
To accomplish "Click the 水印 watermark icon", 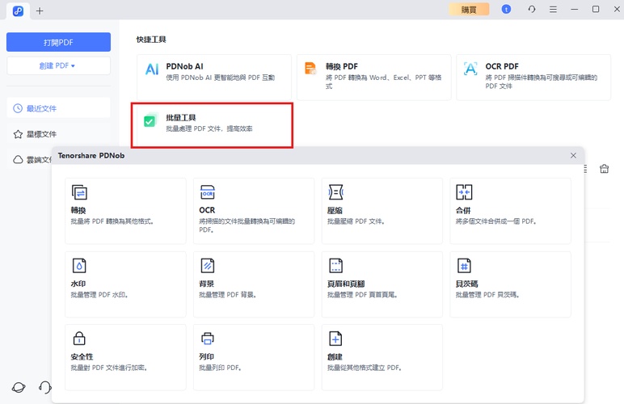I will point(79,266).
